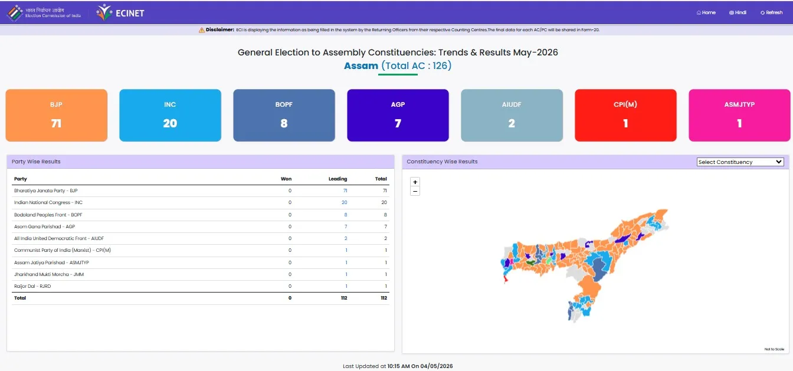
Task: Select 'Bharatiya Janata Party - BJP' row text
Action: 46,191
